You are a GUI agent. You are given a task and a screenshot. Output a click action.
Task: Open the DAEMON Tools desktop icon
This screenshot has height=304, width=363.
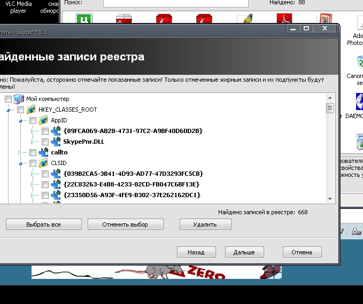(x=360, y=102)
